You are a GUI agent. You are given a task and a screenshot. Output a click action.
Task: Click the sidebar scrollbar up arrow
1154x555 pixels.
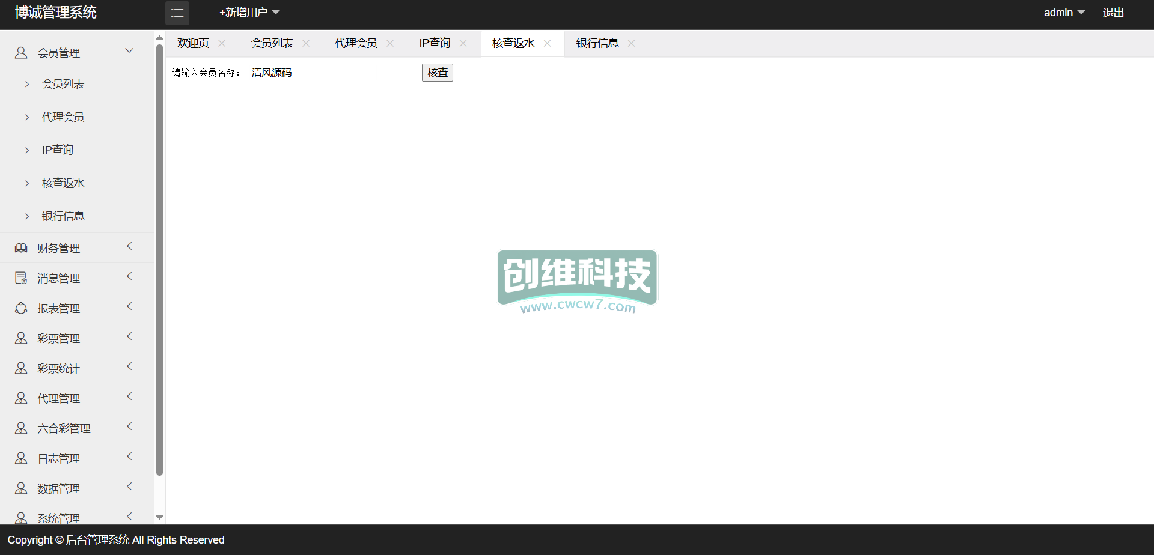pyautogui.click(x=159, y=38)
